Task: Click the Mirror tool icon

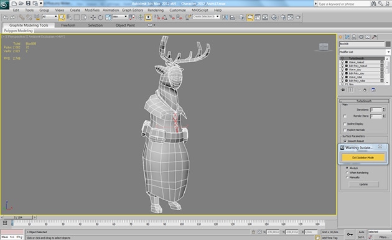Action: click(225, 17)
